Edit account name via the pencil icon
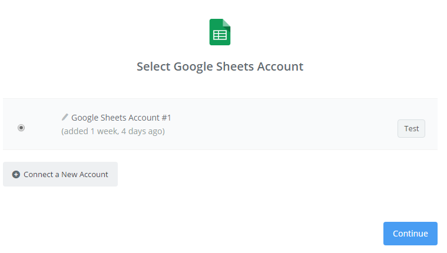 click(65, 117)
